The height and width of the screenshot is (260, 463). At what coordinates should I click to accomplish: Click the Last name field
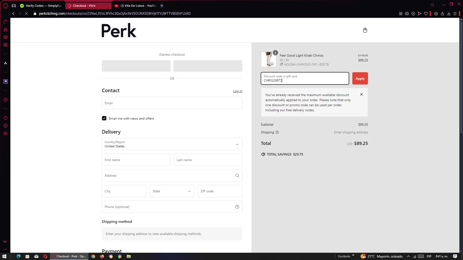coord(208,160)
